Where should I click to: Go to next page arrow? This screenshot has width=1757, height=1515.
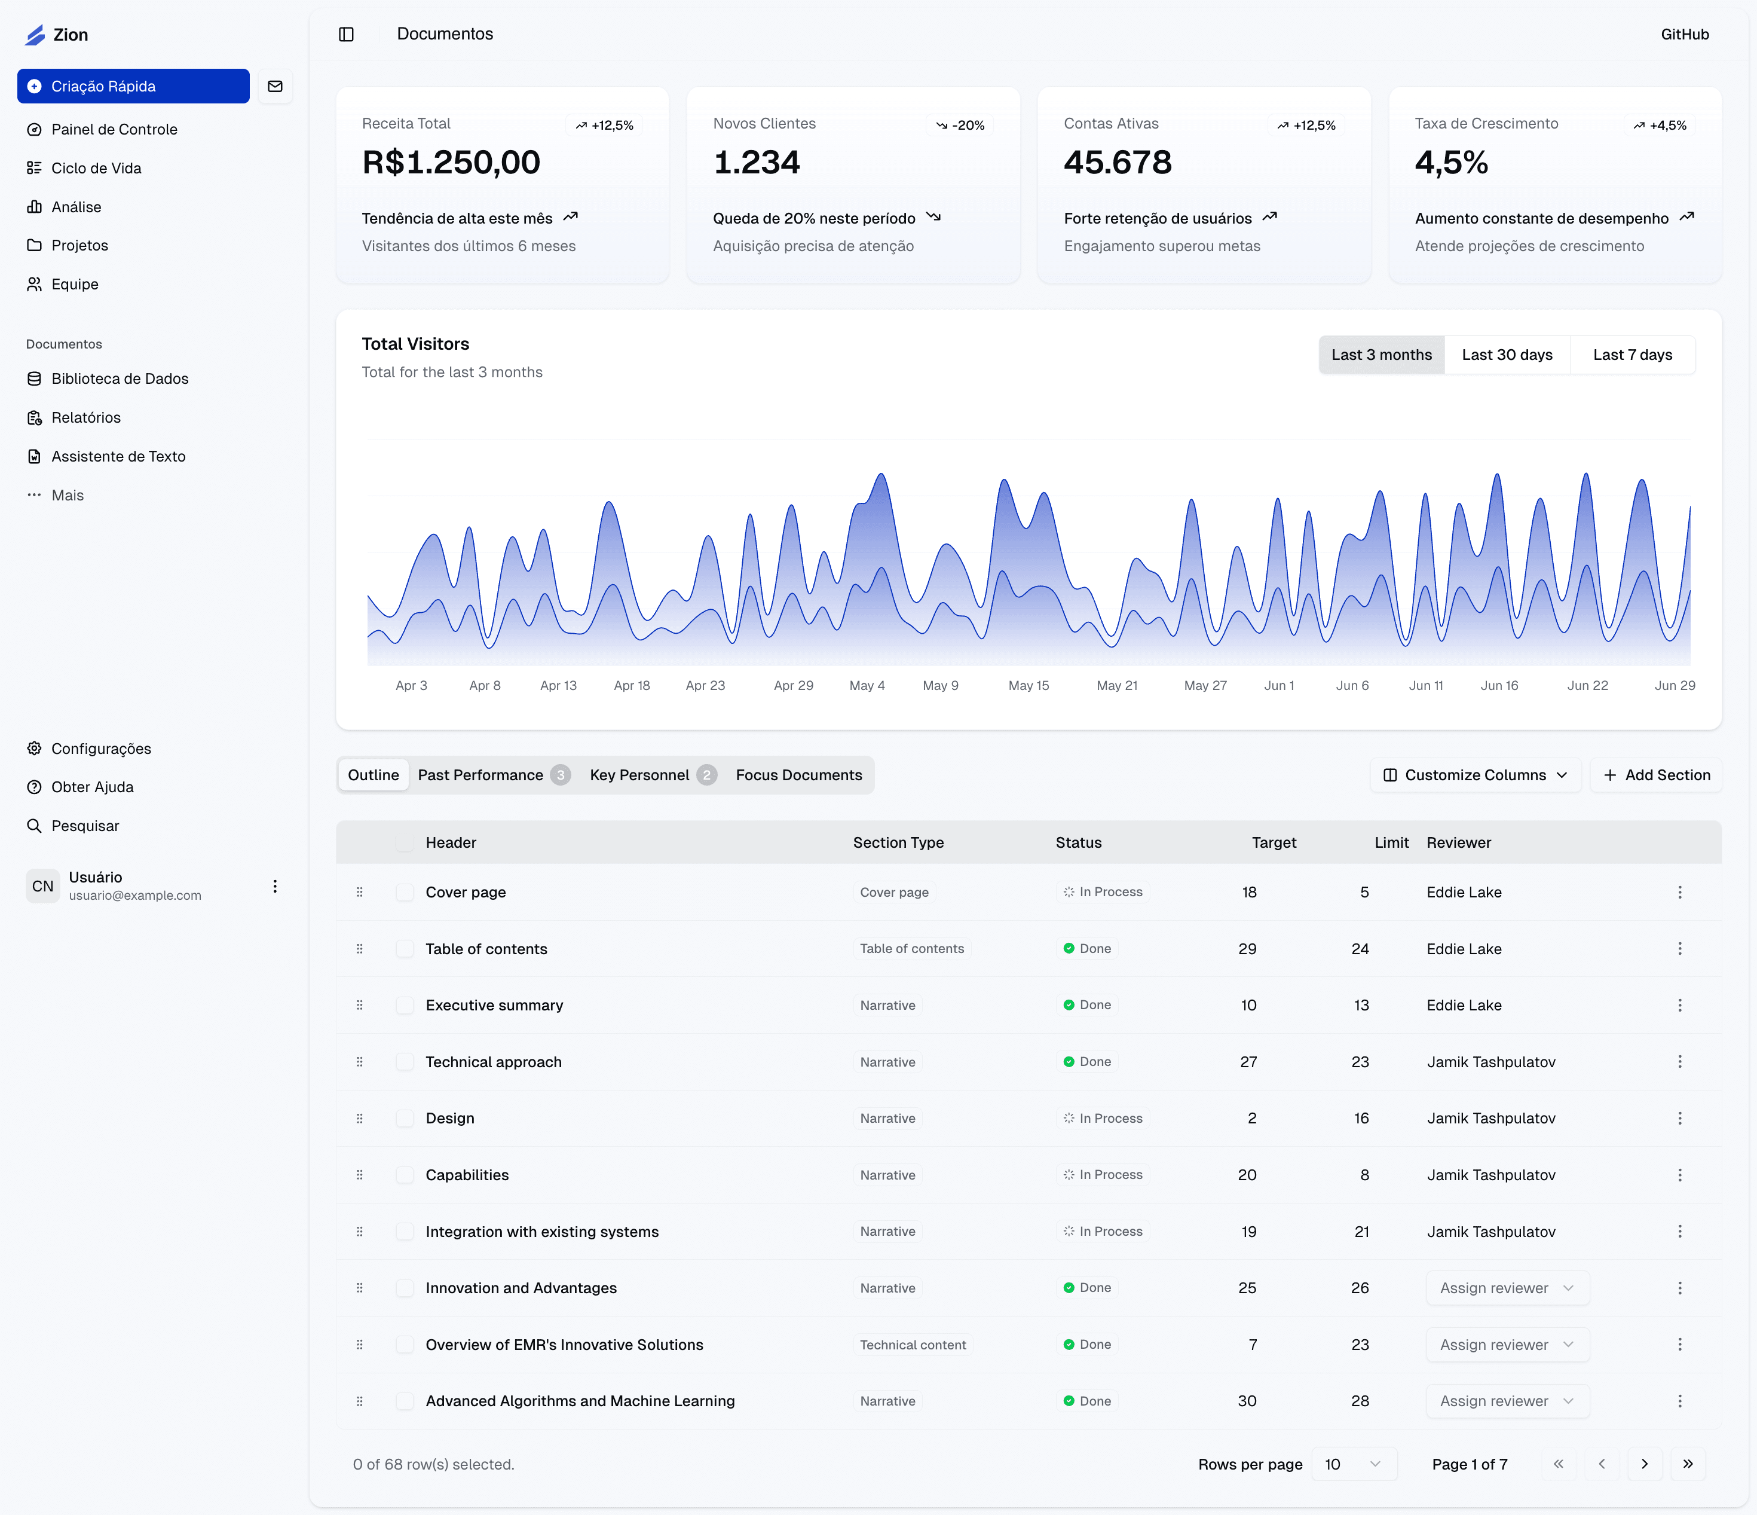pyautogui.click(x=1644, y=1464)
